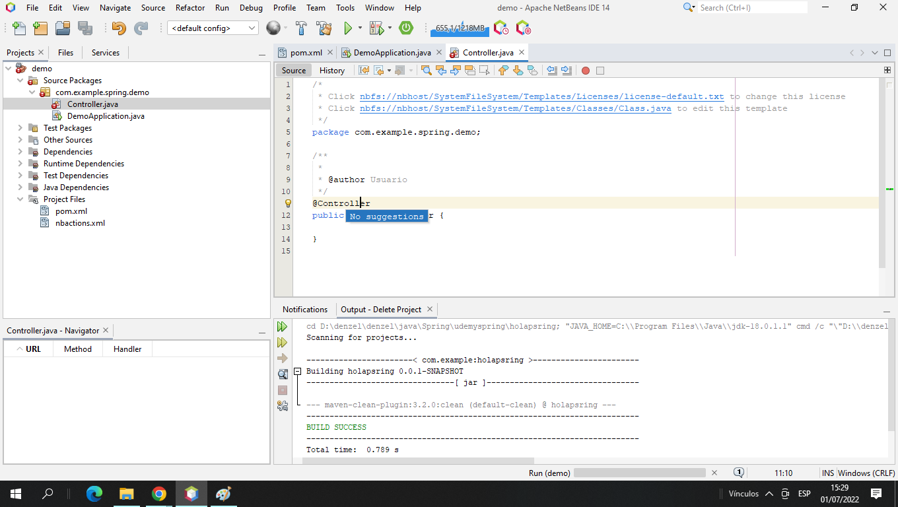898x507 pixels.
Task: Open the Refactor menu
Action: pyautogui.click(x=190, y=8)
